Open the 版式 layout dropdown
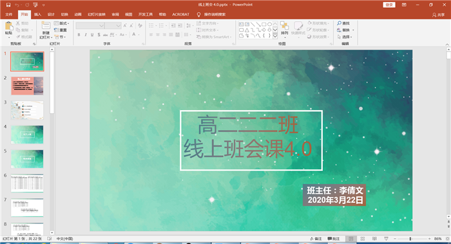Image resolution: width=451 pixels, height=244 pixels. point(62,23)
